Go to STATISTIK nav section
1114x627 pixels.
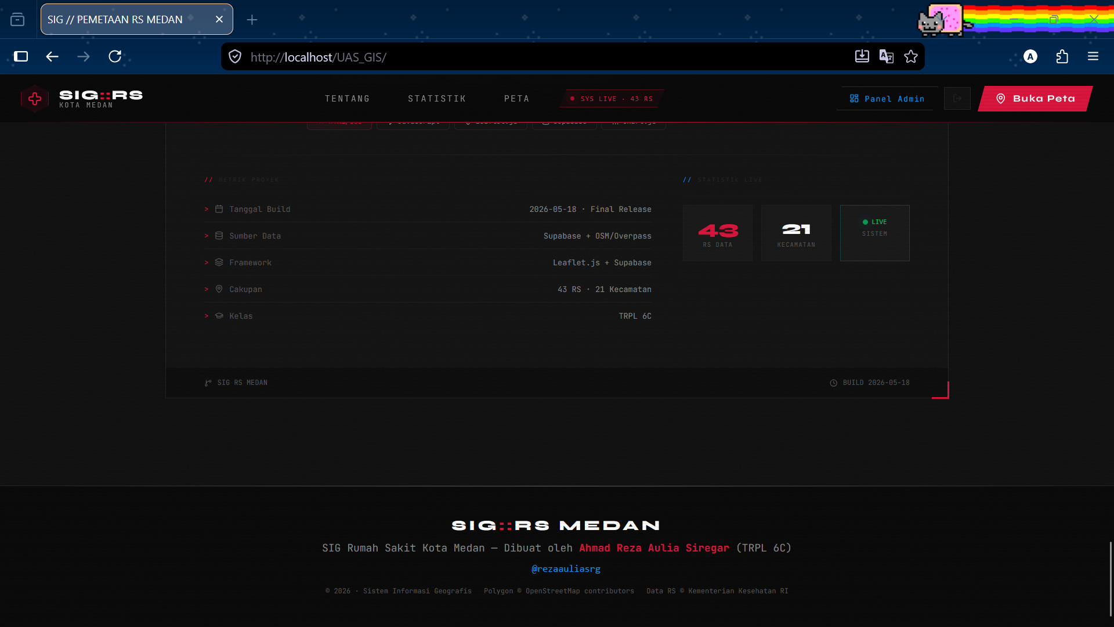tap(437, 99)
